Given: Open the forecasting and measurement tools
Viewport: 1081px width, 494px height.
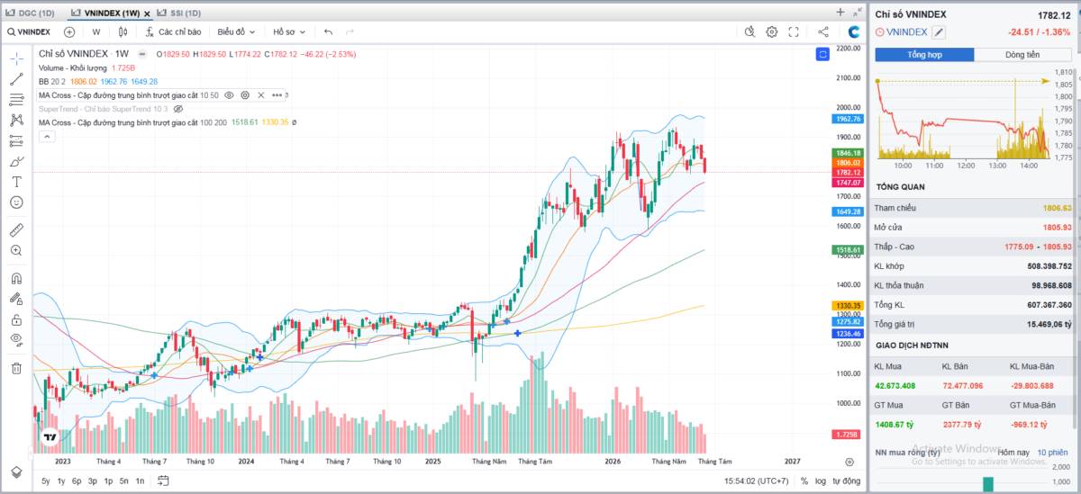Looking at the screenshot, I should pyautogui.click(x=16, y=140).
